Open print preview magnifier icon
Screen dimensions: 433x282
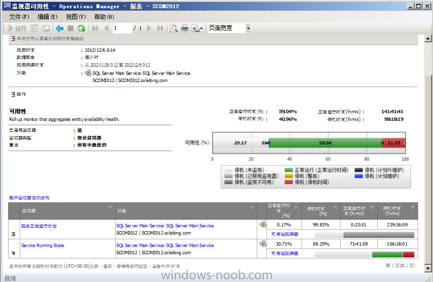[174, 28]
